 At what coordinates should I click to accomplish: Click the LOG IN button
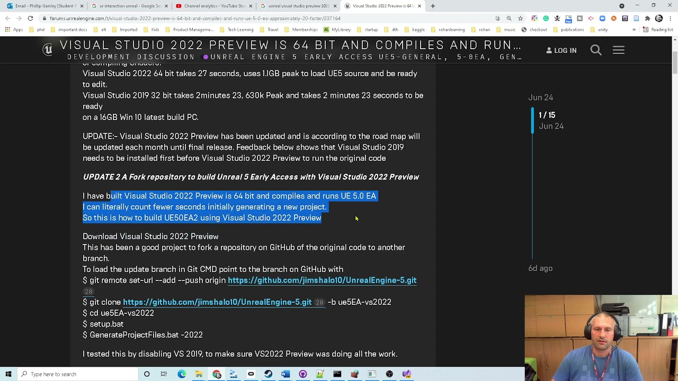pos(561,50)
